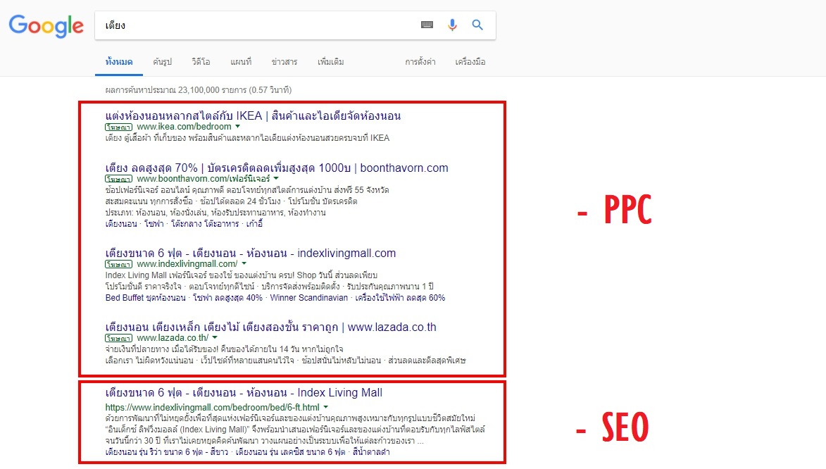Open the เตียงนอน sitelink under boonthavorn ad
Screen dimensions: 826x469
(x=121, y=224)
